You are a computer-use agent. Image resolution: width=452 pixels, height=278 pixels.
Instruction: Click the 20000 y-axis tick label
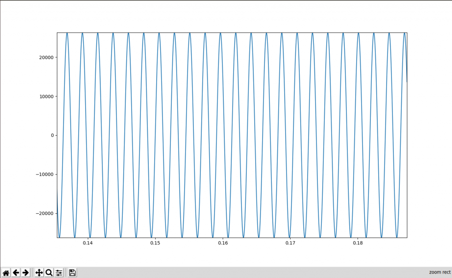pos(46,58)
